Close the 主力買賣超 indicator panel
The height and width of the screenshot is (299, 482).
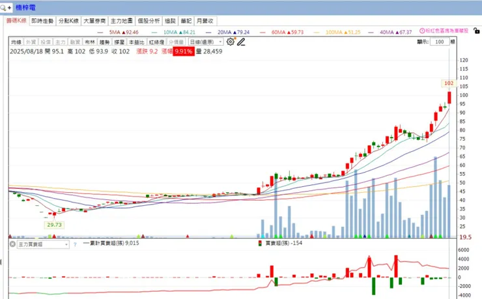(12, 244)
